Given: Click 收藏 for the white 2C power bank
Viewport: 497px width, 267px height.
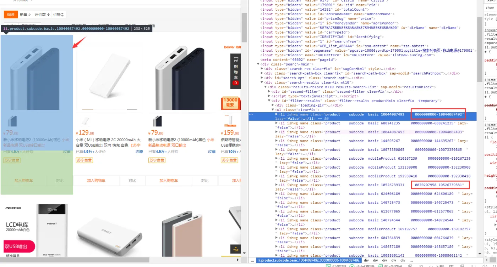Looking at the screenshot, I should click(139, 152).
